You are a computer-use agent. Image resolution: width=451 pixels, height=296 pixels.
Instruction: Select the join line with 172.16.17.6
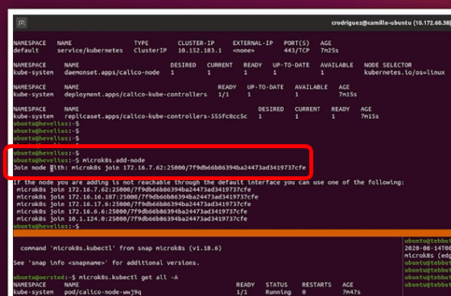coord(134,204)
